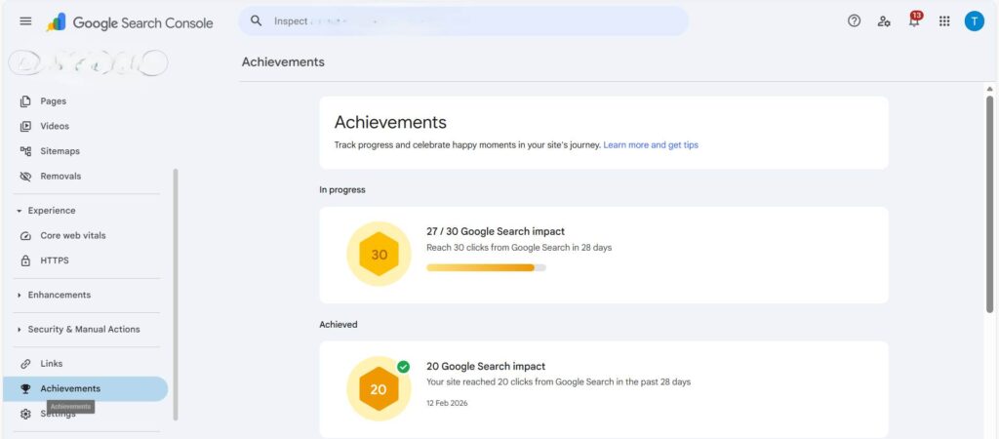Click the Videos icon in sidebar

point(25,126)
